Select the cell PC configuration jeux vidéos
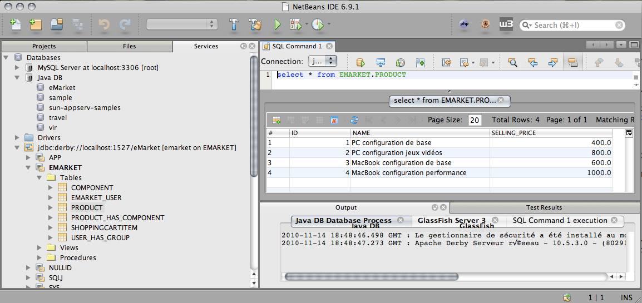642x303 pixels. (x=421, y=152)
